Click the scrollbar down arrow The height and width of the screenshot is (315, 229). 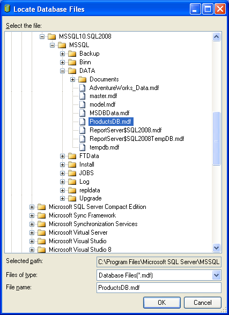[x=216, y=247]
